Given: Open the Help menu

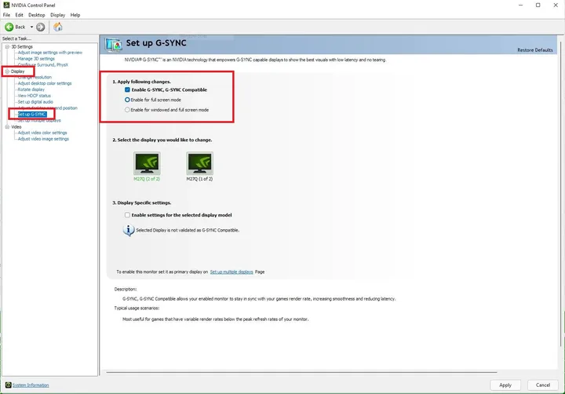Looking at the screenshot, I should 75,15.
